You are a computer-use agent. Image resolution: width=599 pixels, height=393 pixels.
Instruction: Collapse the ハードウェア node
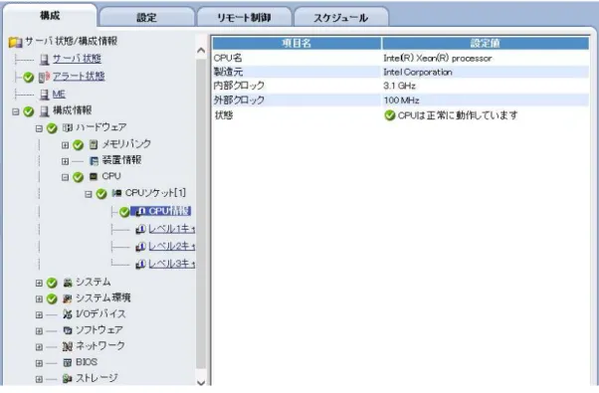tap(39, 128)
